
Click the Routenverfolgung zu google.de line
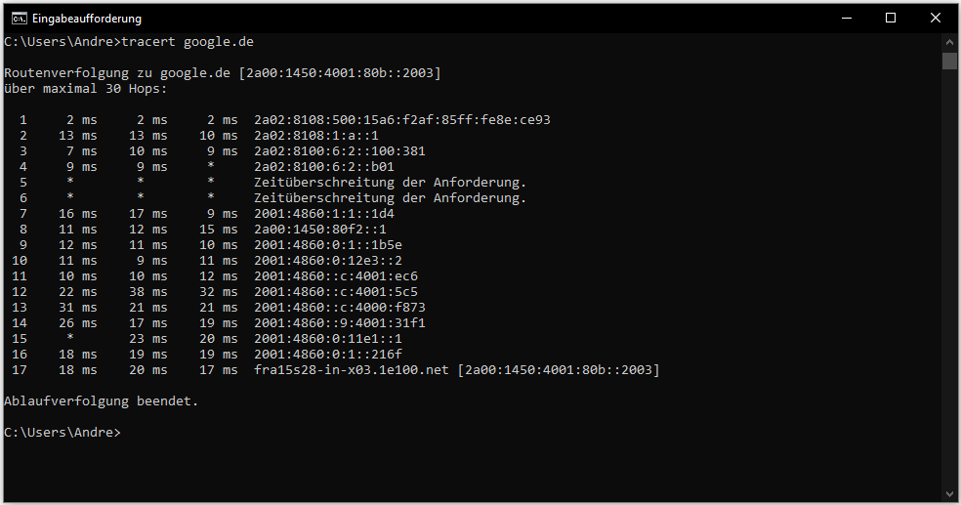(222, 73)
